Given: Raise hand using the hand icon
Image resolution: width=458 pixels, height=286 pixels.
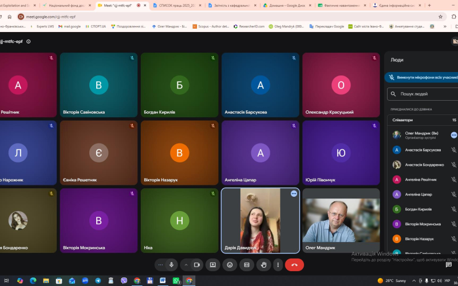Looking at the screenshot, I should point(264,265).
